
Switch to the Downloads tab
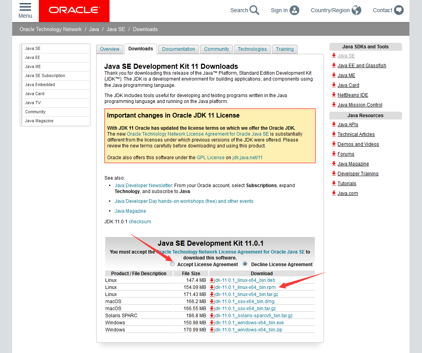tap(141, 49)
